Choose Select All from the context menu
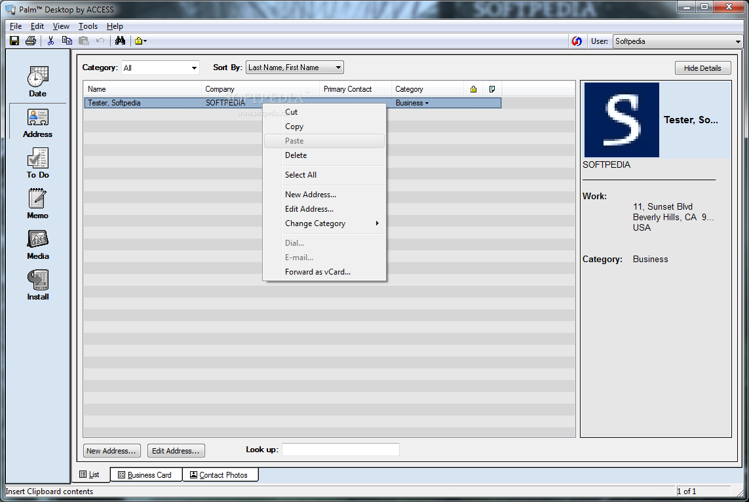 [324, 175]
